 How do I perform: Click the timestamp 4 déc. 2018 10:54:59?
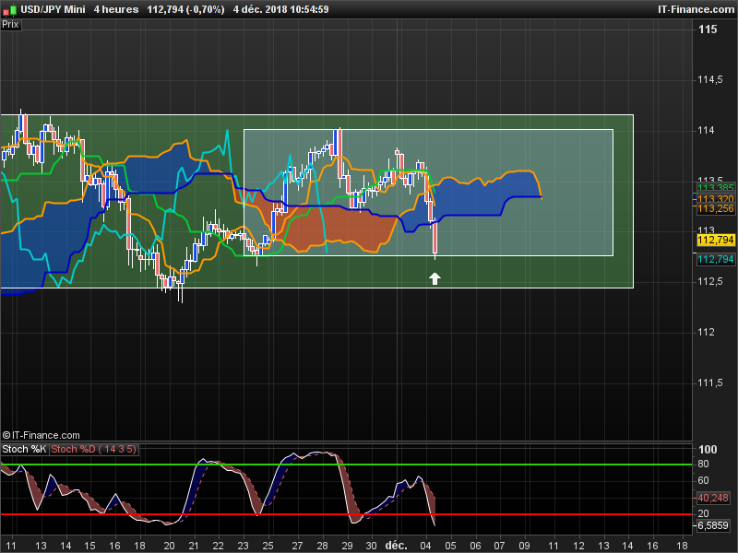point(280,9)
